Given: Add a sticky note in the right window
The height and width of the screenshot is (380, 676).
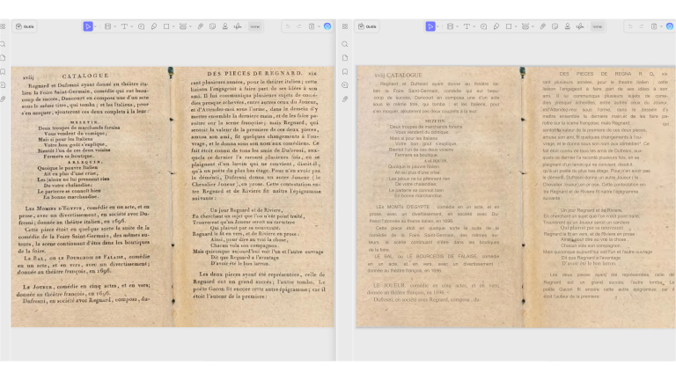Looking at the screenshot, I should pyautogui.click(x=483, y=26).
